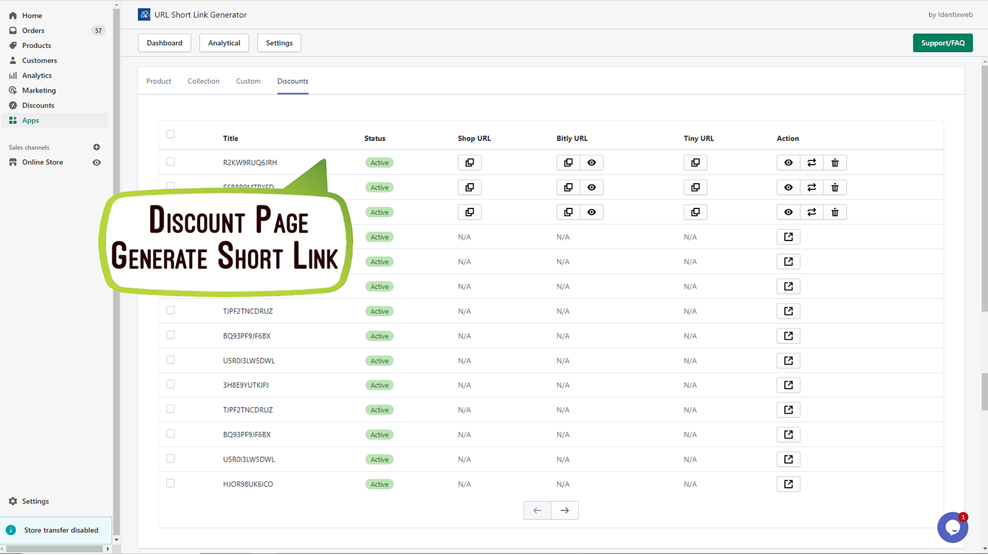
Task: Tick the select-all checkbox in the table header
Action: 170,134
